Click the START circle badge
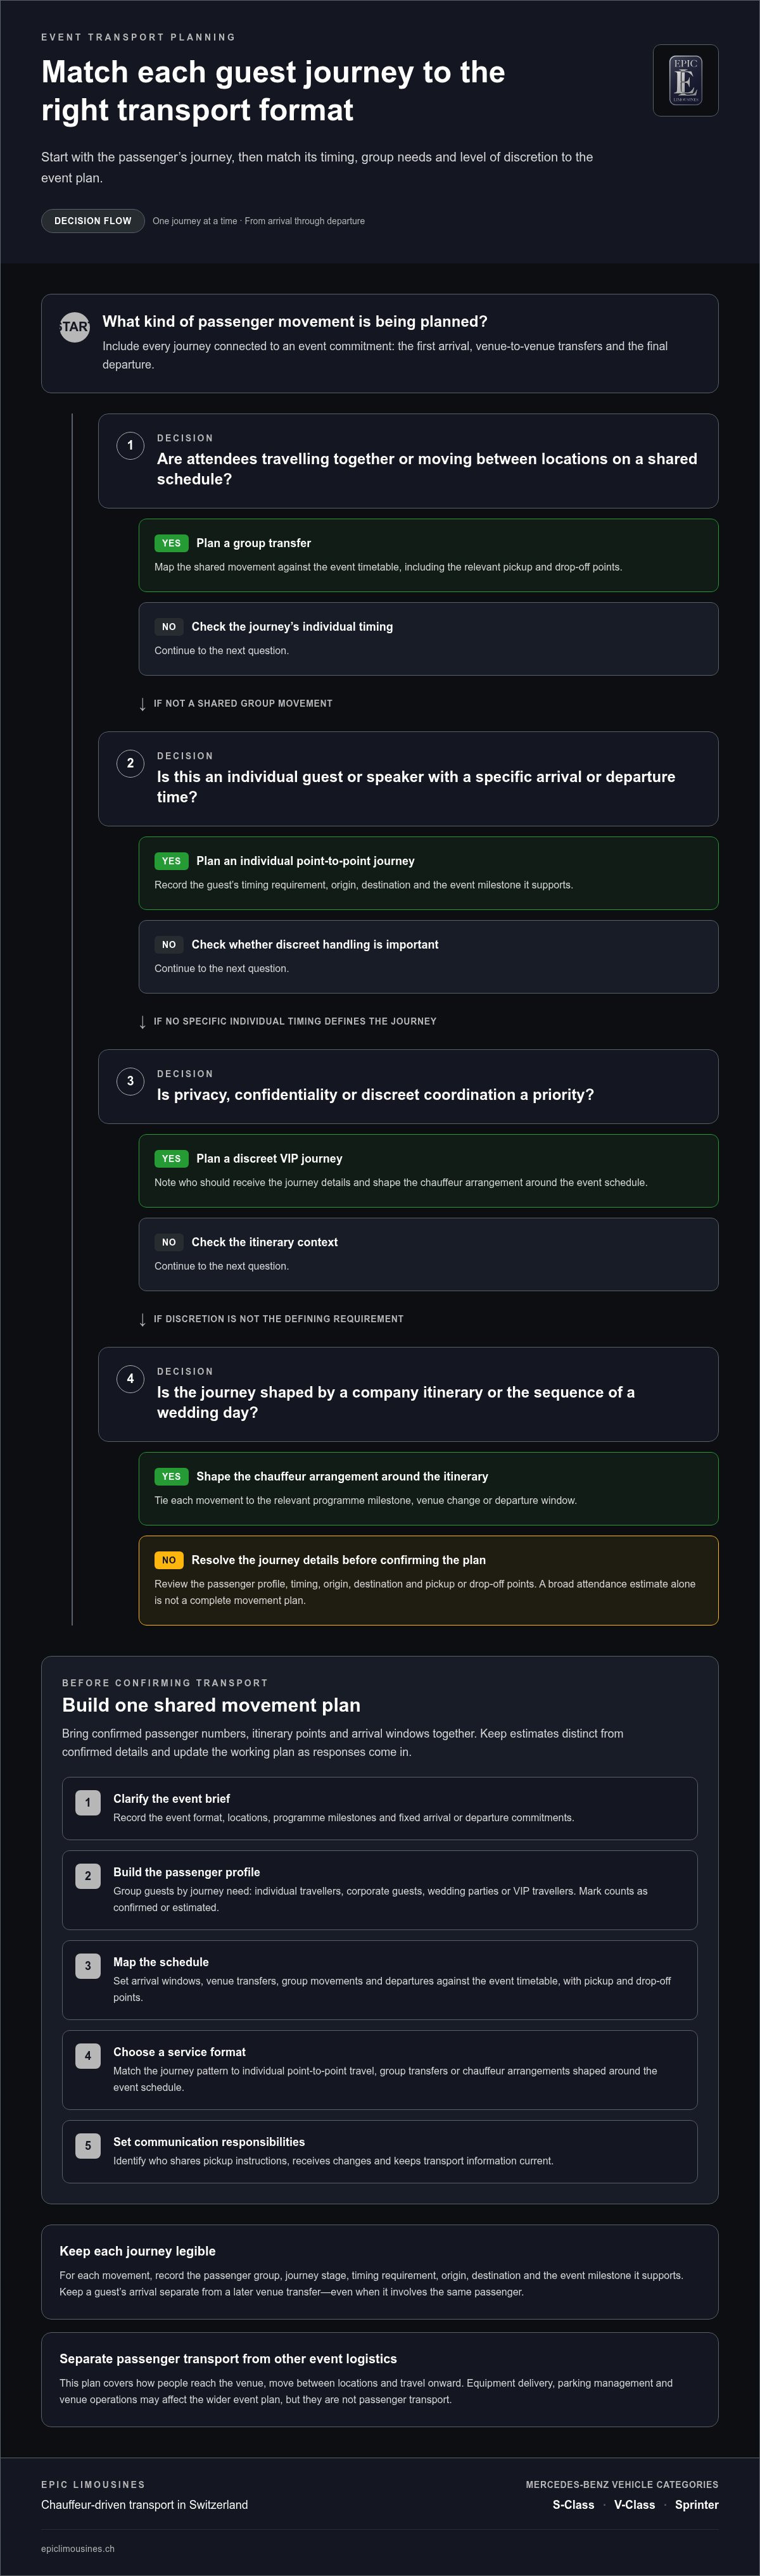Screen dimensions: 760x2576 [x=74, y=327]
